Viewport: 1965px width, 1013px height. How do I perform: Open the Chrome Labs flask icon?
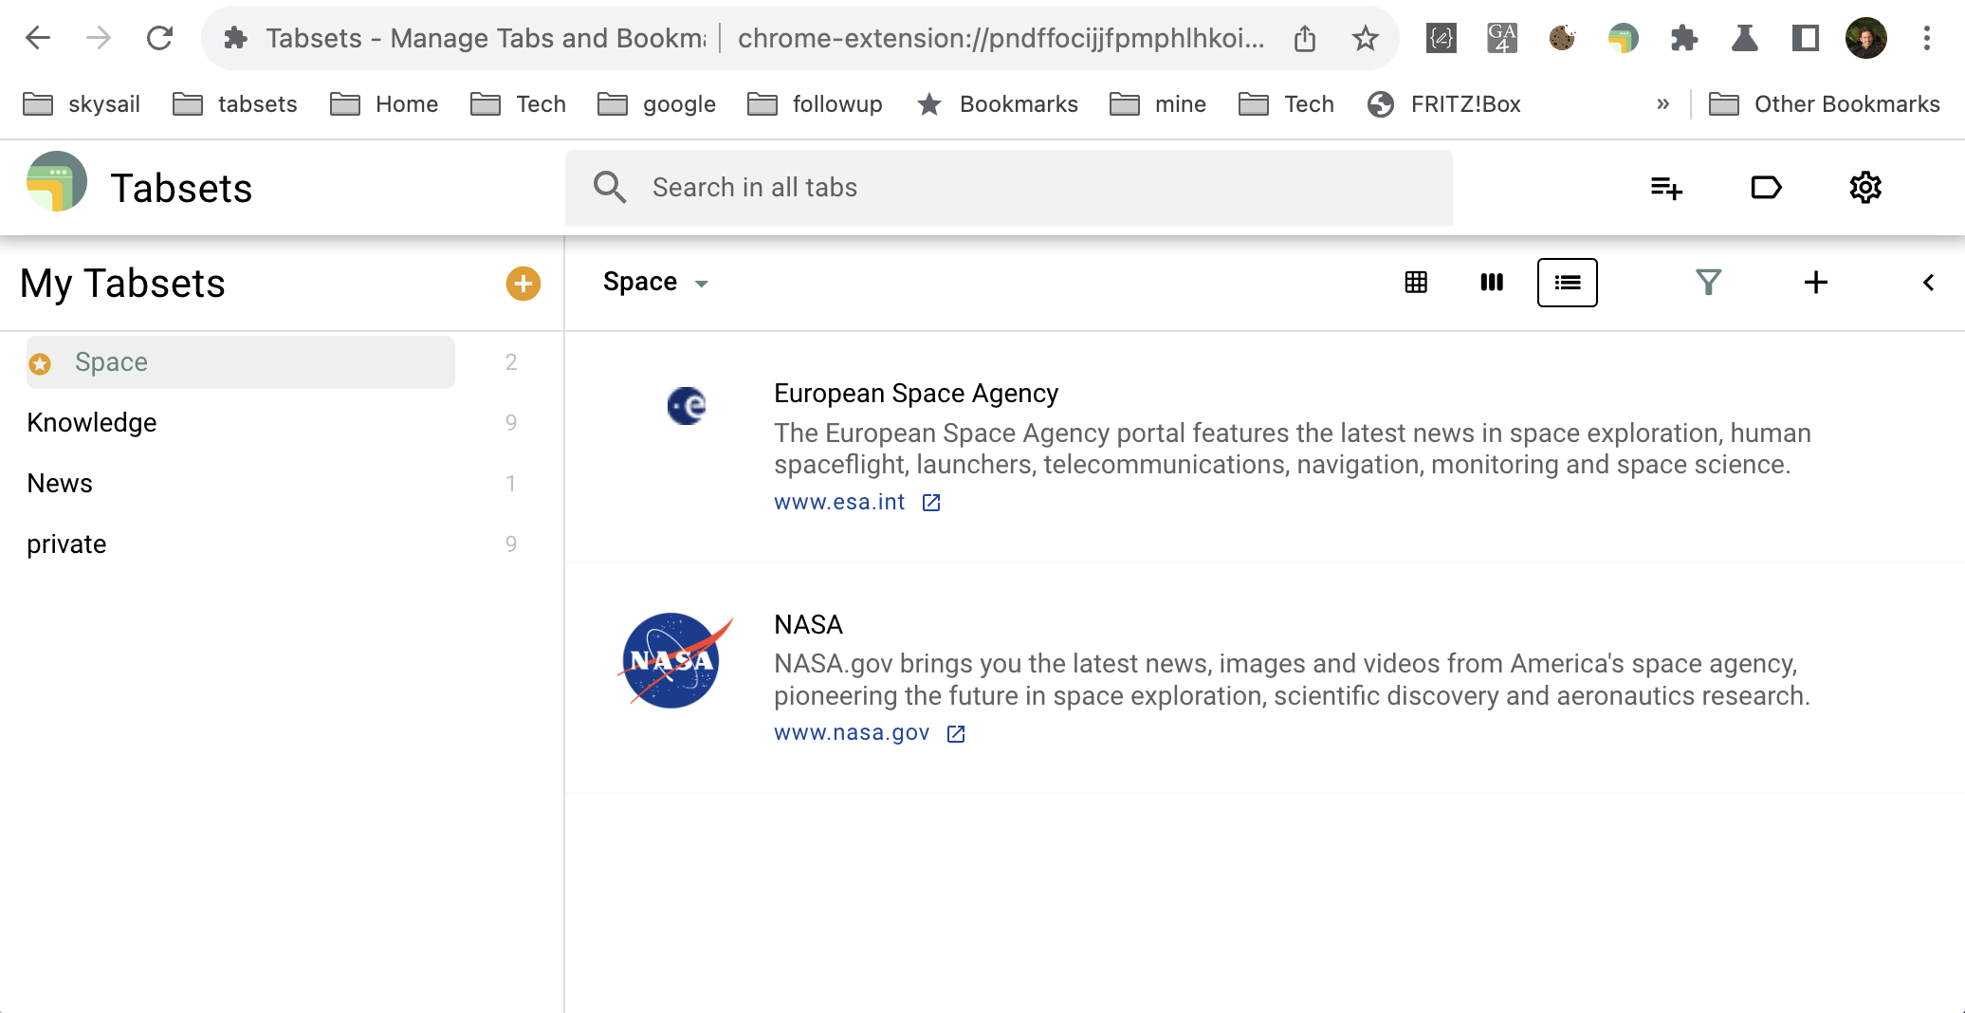pos(1745,38)
